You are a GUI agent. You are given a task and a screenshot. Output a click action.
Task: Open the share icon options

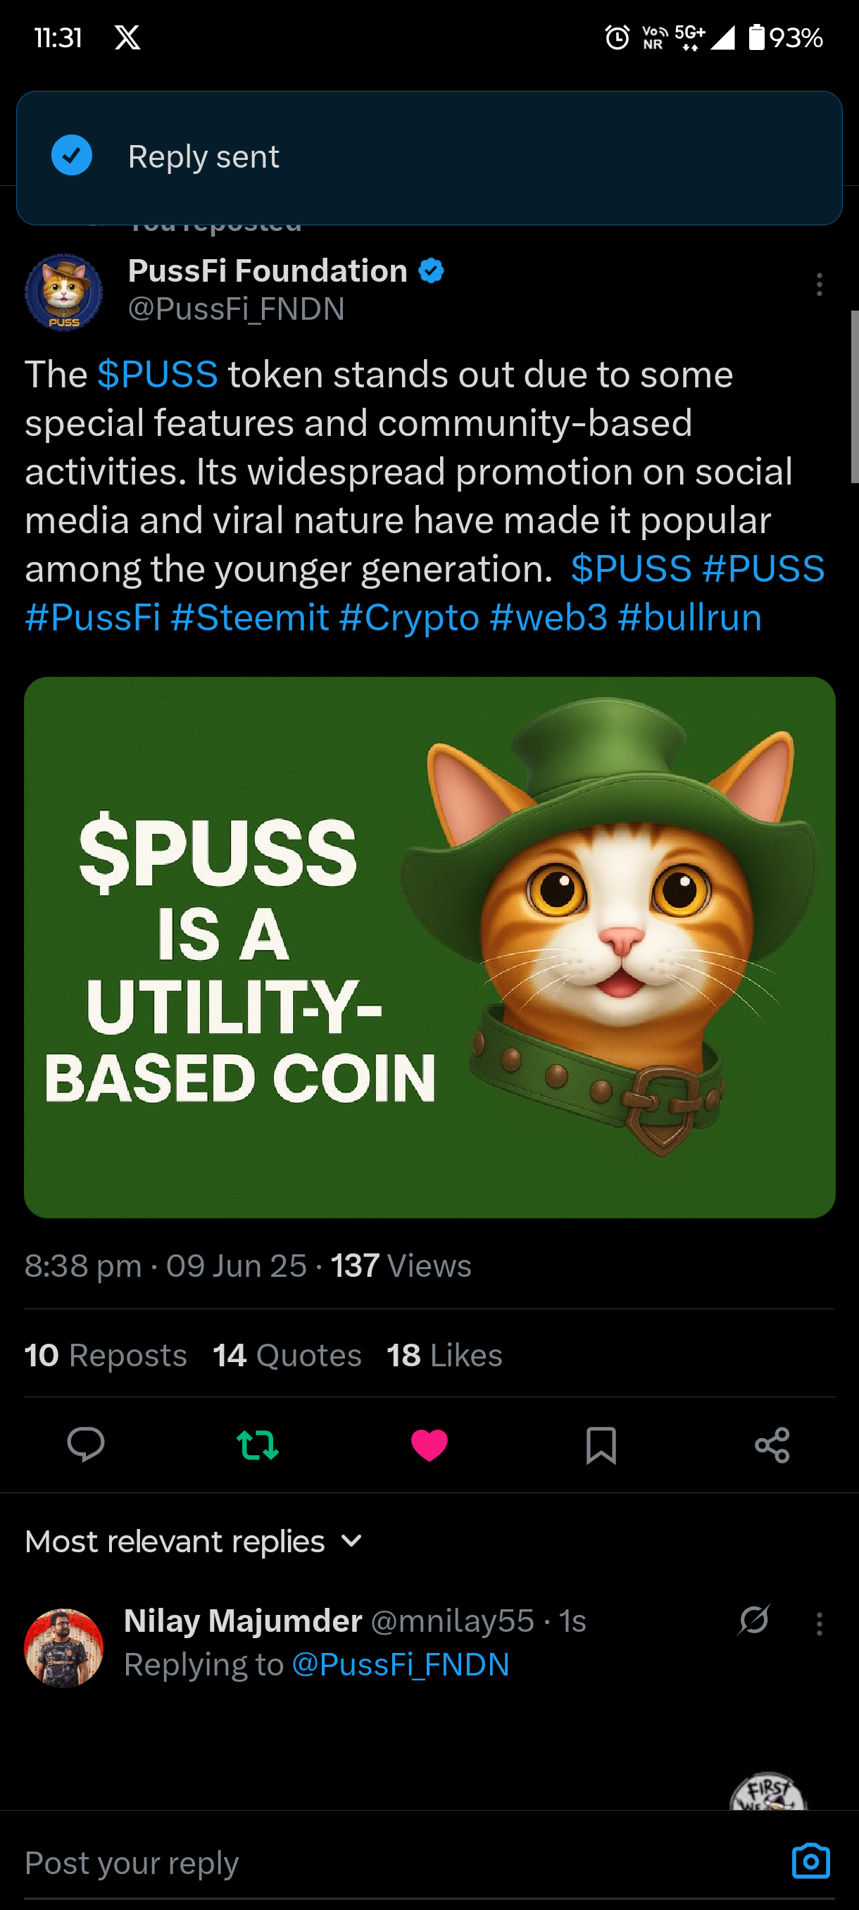(772, 1445)
